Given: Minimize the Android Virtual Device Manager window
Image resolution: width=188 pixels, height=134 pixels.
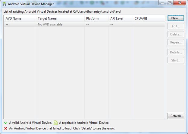Looking at the screenshot, I should [162, 3].
